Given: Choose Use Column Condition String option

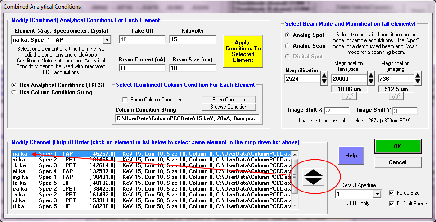Looking at the screenshot, I should 14,92.
